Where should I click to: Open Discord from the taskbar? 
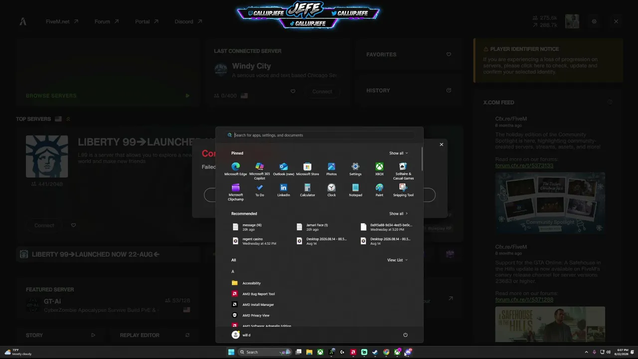pos(408,352)
